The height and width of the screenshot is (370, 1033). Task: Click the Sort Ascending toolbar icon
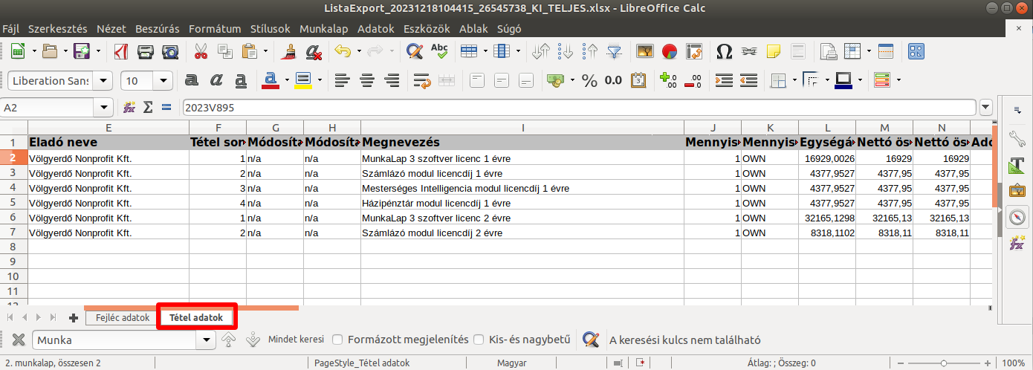[566, 51]
